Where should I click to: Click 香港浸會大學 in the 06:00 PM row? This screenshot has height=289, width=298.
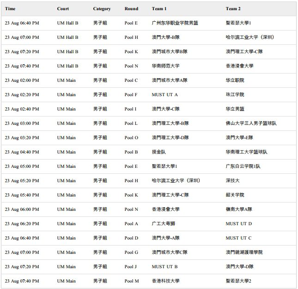(x=165, y=209)
